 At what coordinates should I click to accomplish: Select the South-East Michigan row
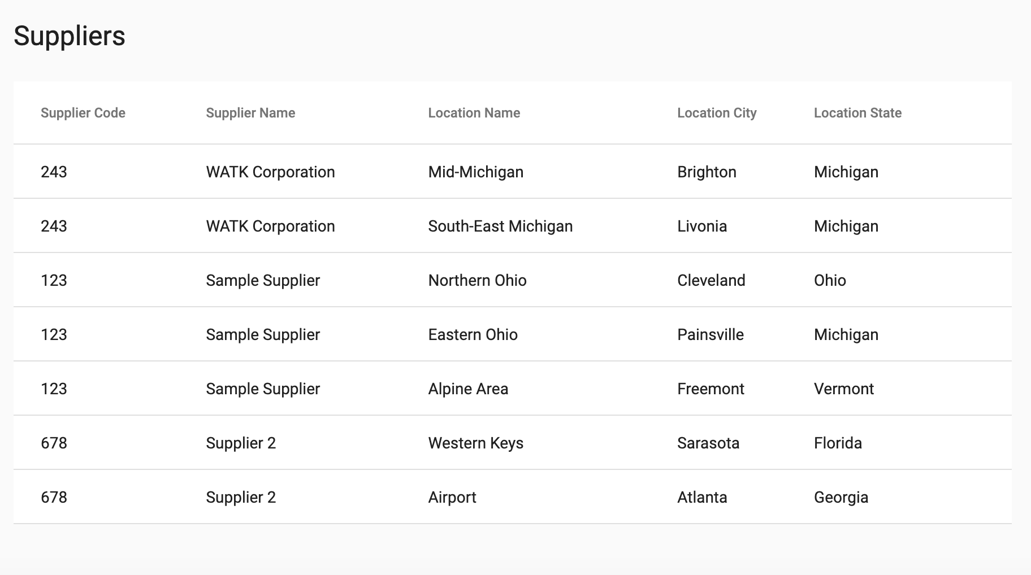pos(513,226)
